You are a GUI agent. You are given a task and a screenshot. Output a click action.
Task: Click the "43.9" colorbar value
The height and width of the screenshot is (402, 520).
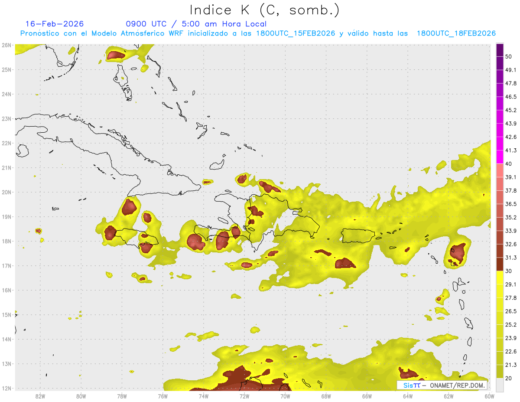click(x=511, y=124)
